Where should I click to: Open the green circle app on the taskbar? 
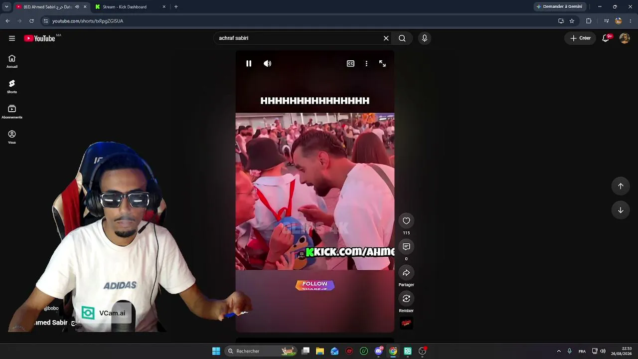point(364,351)
